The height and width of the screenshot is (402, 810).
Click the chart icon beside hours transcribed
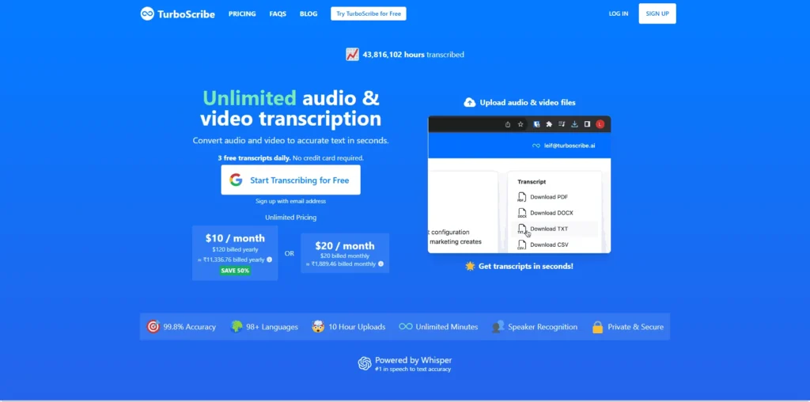352,55
